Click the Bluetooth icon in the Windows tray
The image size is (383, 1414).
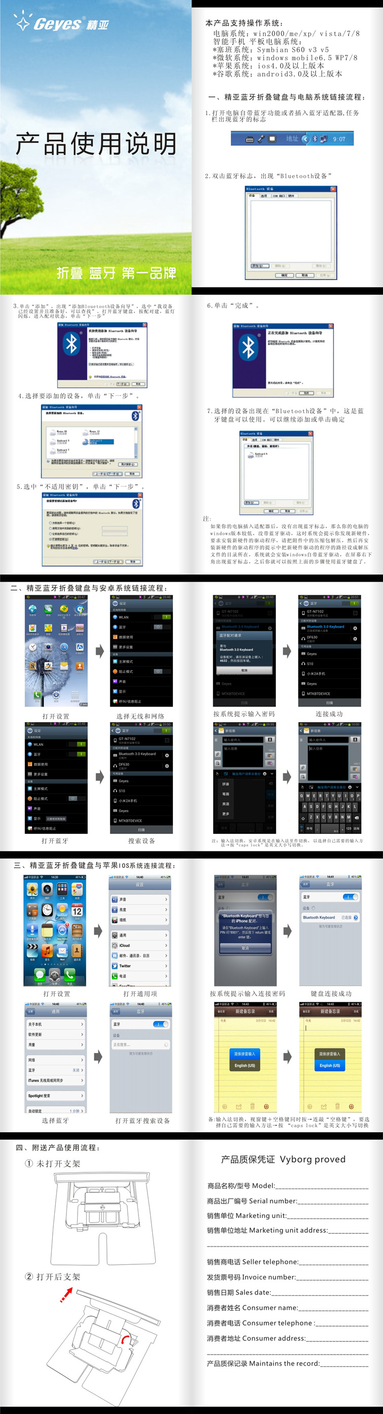(315, 139)
